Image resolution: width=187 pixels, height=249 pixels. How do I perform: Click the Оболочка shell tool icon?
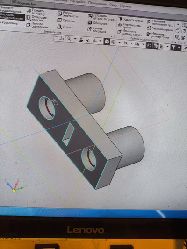[x=90, y=22]
